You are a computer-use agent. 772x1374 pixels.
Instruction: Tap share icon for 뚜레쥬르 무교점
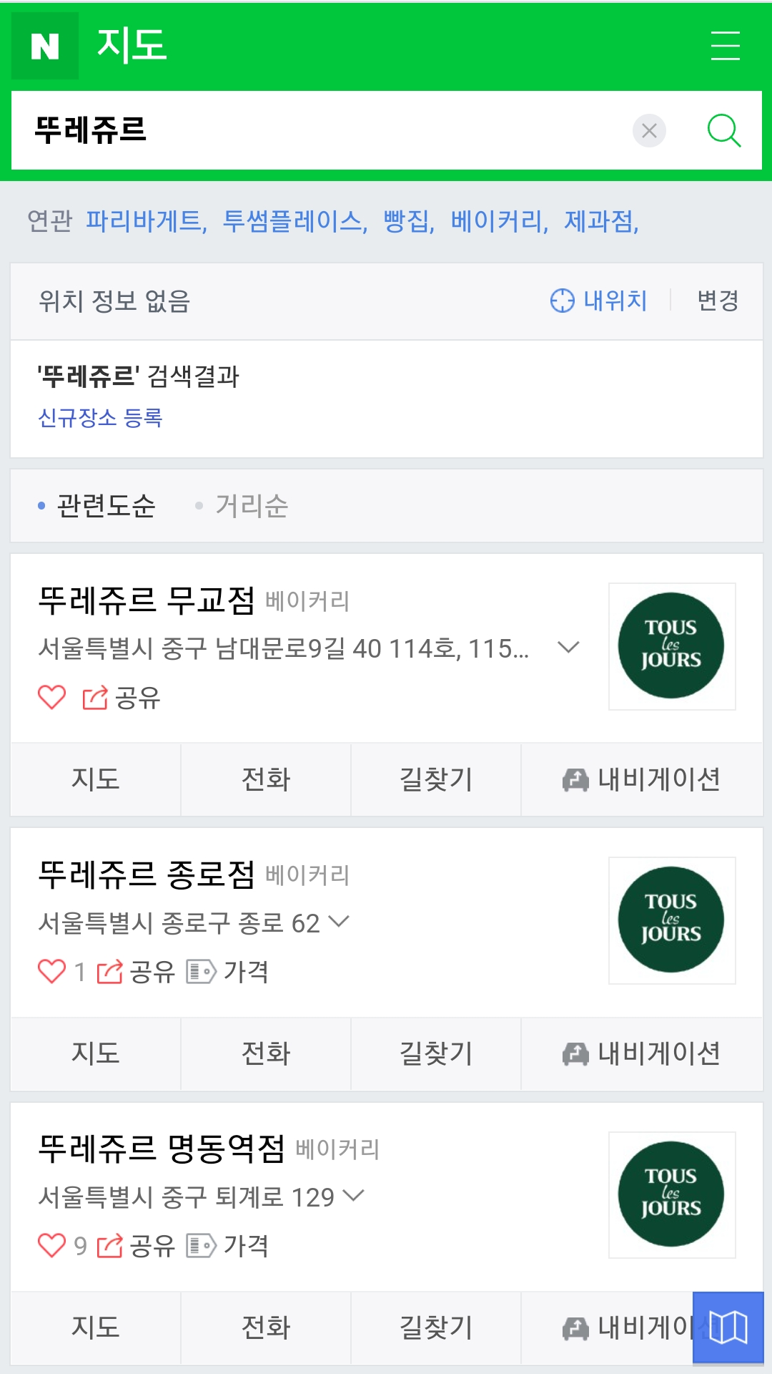click(x=95, y=698)
